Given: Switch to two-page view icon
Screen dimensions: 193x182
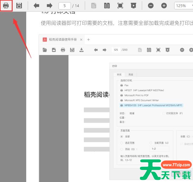Looking at the screenshot, I should (107, 6).
